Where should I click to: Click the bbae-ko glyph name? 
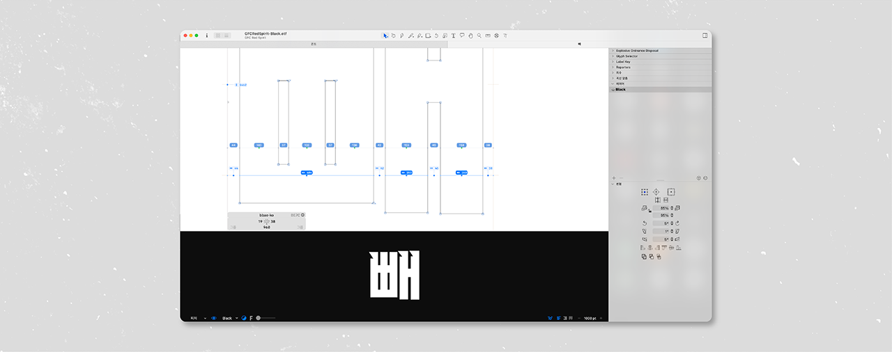click(266, 215)
